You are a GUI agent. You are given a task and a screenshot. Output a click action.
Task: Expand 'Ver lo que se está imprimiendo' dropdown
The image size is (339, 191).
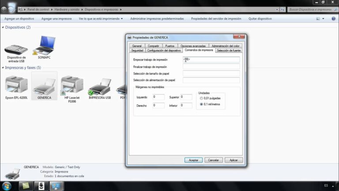point(101,19)
